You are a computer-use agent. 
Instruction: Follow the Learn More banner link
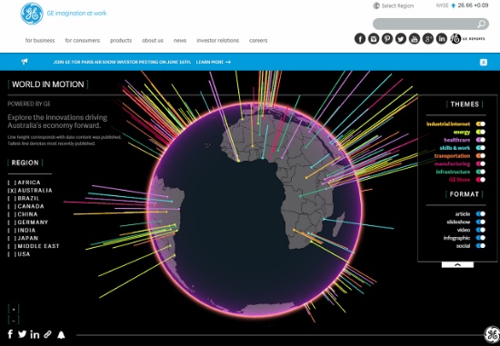pyautogui.click(x=214, y=62)
